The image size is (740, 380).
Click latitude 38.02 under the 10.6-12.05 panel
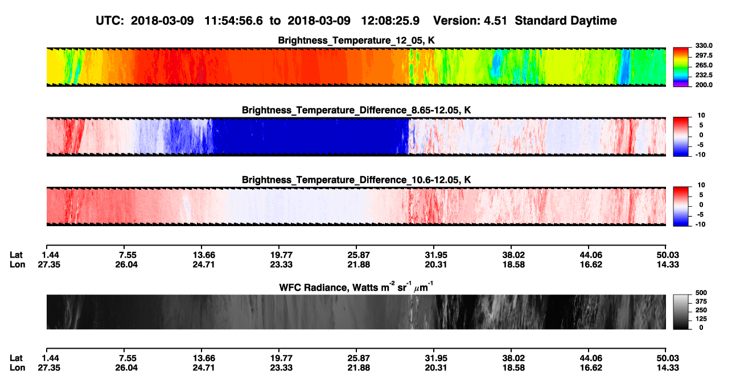[511, 255]
